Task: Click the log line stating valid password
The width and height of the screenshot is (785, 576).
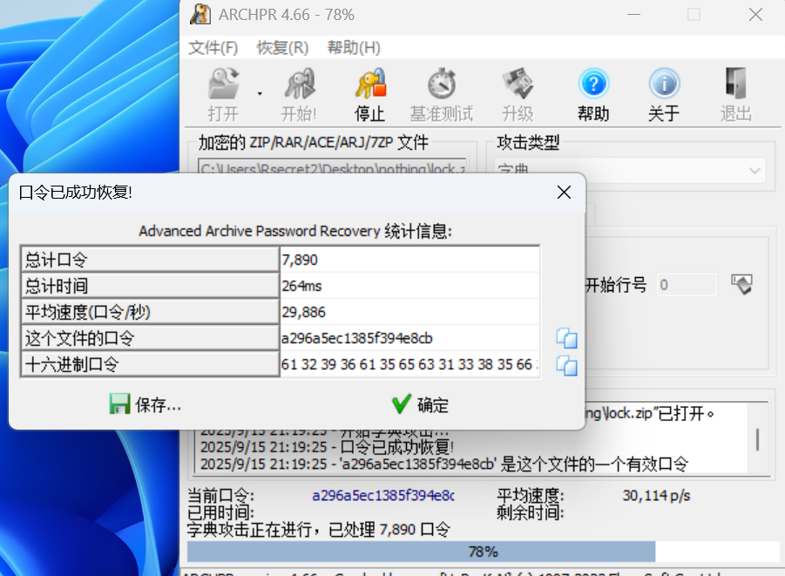Action: tap(444, 464)
